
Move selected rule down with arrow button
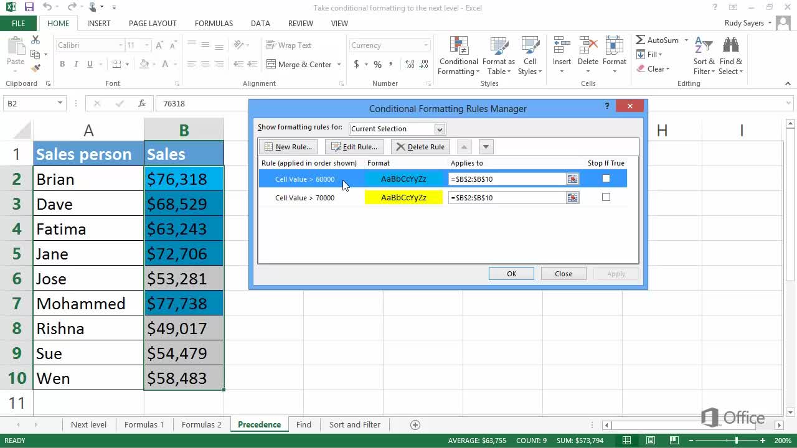486,147
